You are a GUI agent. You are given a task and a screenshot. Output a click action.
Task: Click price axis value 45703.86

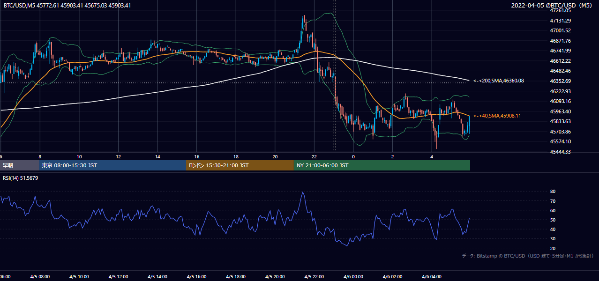(561, 132)
